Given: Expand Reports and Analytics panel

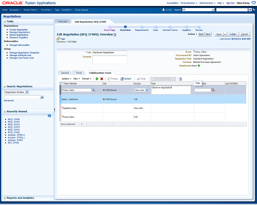Looking at the screenshot, I should 5,198.
